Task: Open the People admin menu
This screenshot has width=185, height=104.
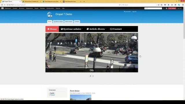Action: 36,8
